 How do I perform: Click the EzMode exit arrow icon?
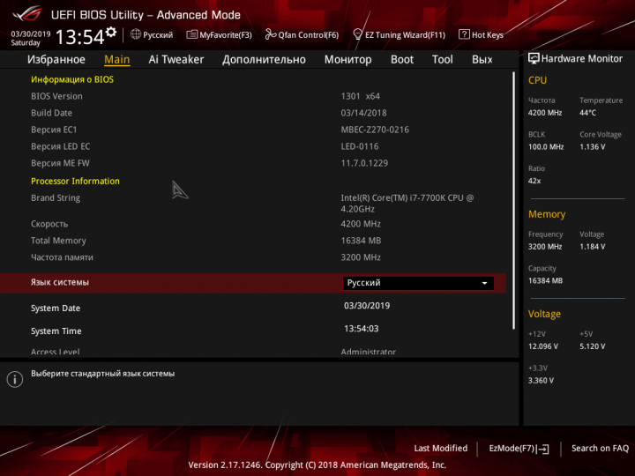pos(543,449)
